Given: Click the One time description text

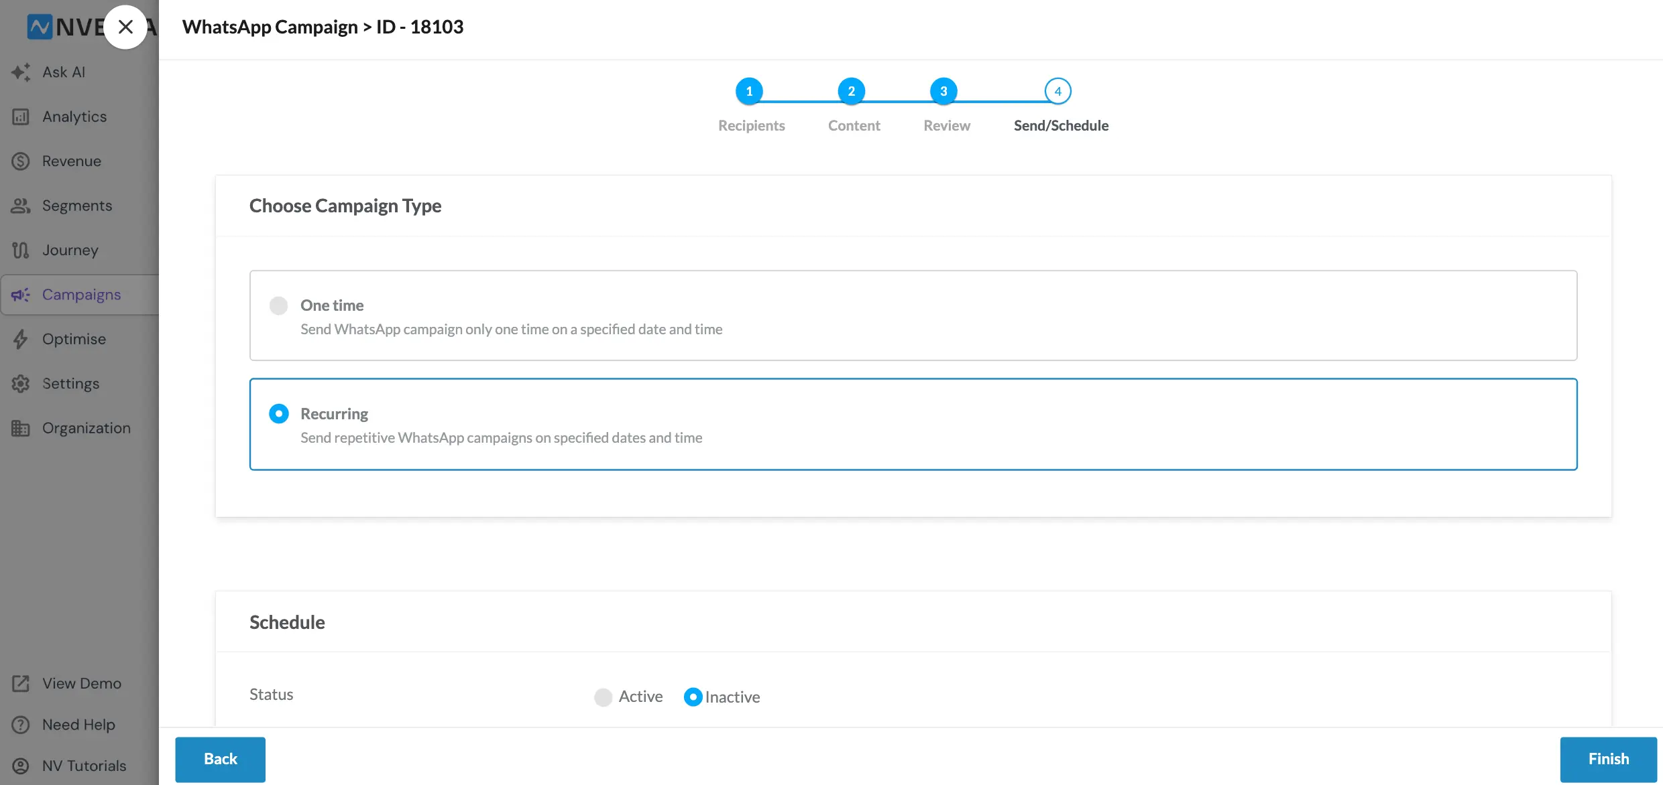Looking at the screenshot, I should point(511,330).
